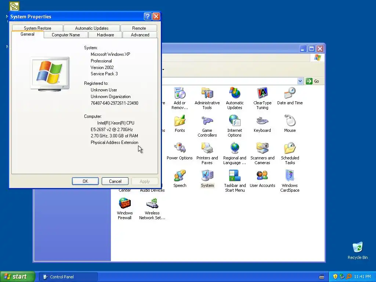Close the System Properties dialog

coord(156,16)
